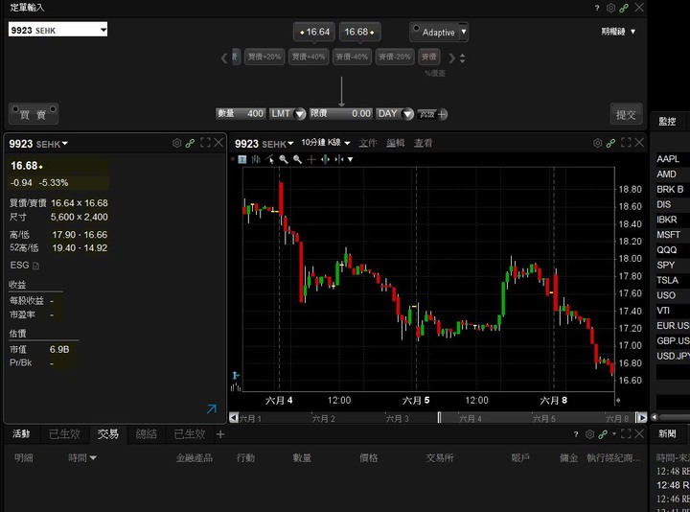
Task: Click activity panel link chain icon
Action: pyautogui.click(x=603, y=434)
